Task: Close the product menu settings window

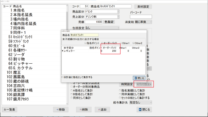Action: pos(144,110)
